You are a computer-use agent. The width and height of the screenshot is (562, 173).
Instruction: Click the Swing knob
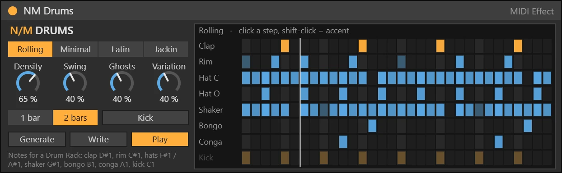coord(75,83)
